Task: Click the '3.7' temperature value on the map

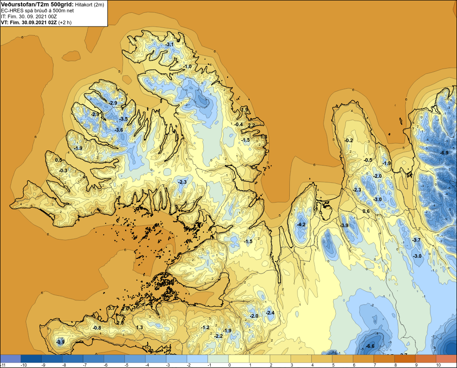Action: pyautogui.click(x=112, y=308)
